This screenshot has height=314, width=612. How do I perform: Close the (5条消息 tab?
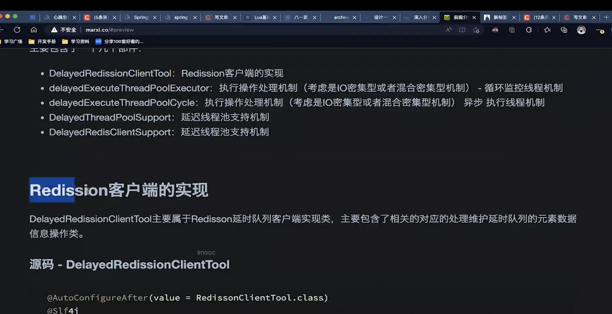click(114, 18)
